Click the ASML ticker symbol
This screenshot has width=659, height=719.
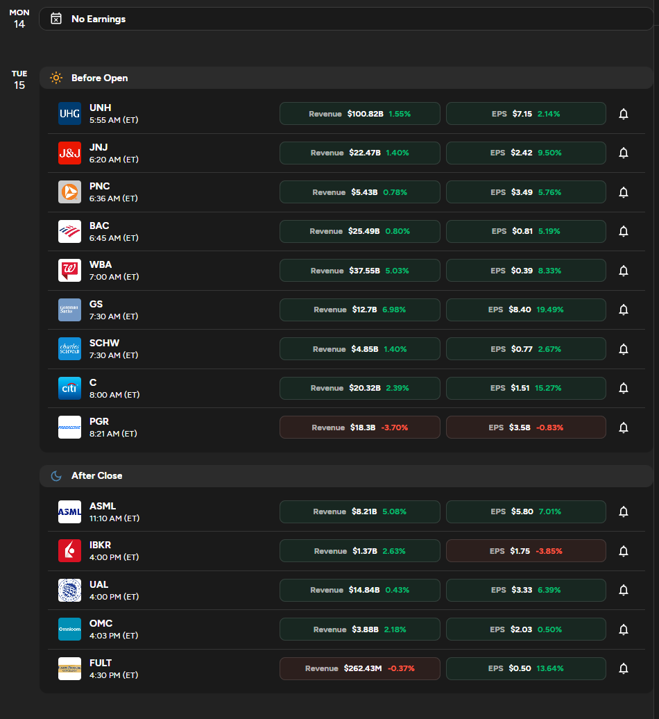click(103, 506)
